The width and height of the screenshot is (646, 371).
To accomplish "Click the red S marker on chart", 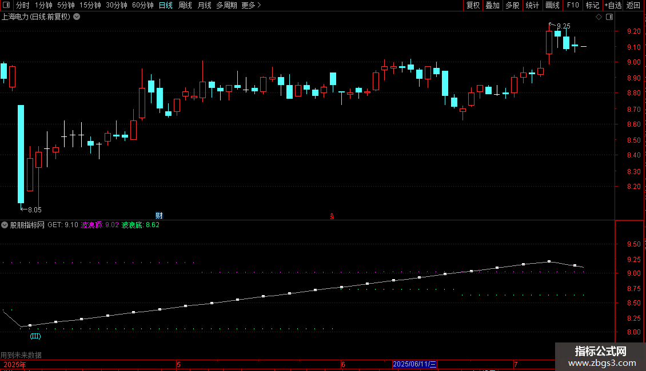I will point(332,216).
